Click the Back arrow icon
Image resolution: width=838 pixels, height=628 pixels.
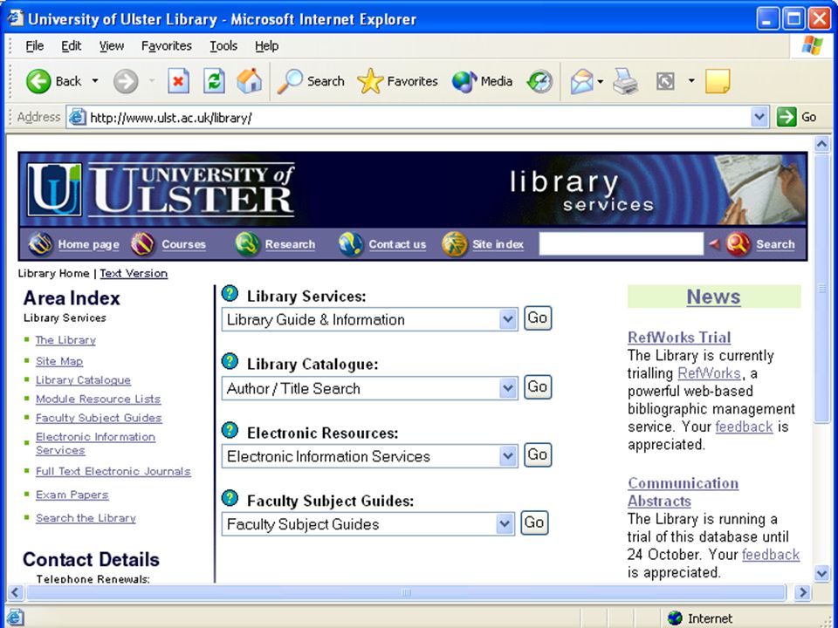[x=38, y=82]
